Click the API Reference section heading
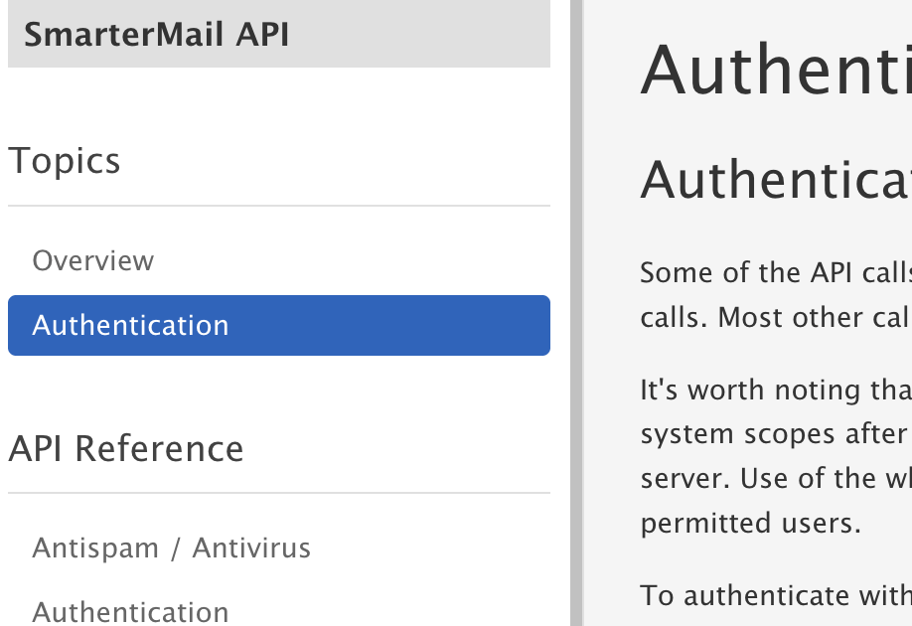 pyautogui.click(x=126, y=449)
